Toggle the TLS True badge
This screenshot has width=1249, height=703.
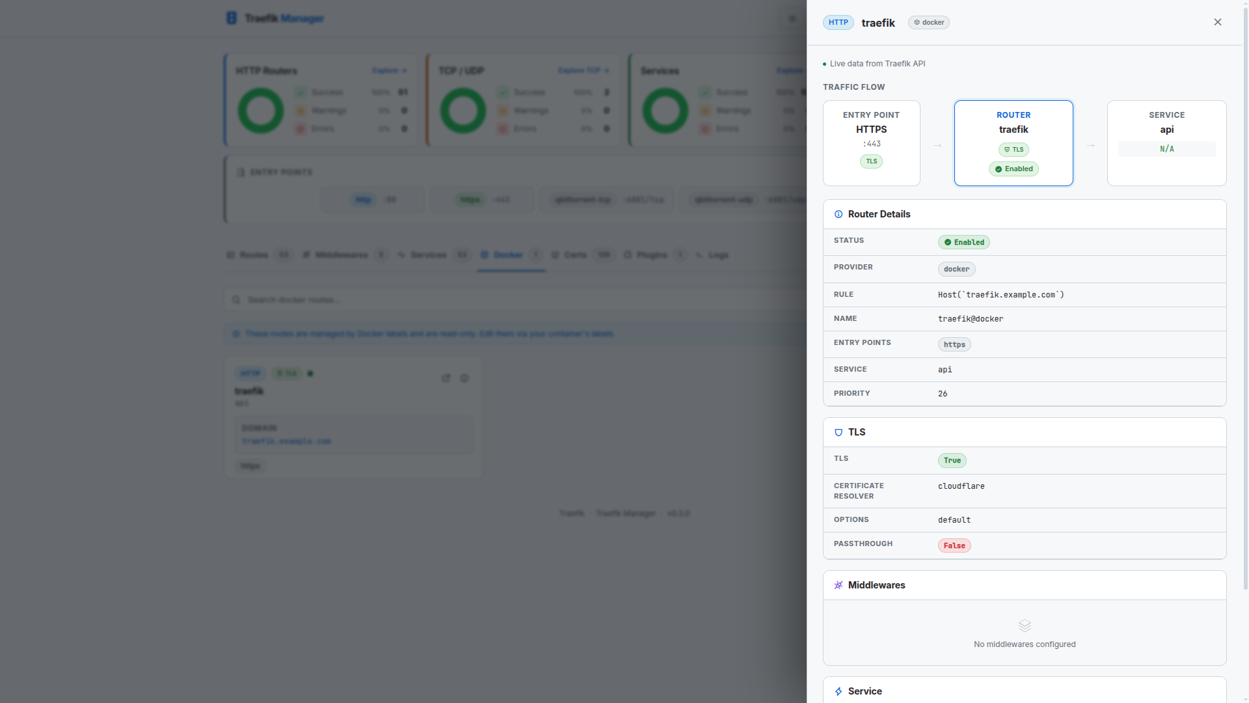coord(952,460)
